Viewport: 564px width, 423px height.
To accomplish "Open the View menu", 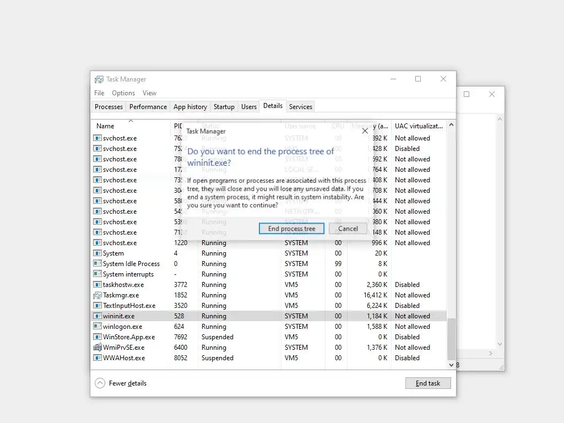I will (149, 93).
